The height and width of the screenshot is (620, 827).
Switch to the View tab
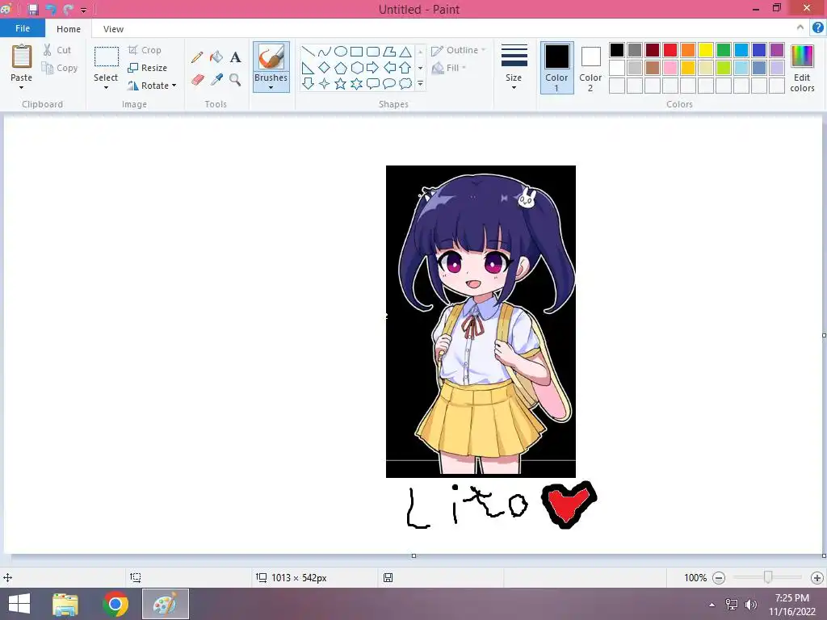click(113, 29)
